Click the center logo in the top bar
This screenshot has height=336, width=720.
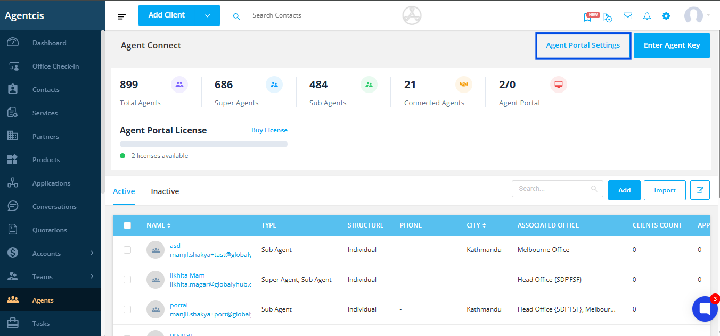coord(412,15)
